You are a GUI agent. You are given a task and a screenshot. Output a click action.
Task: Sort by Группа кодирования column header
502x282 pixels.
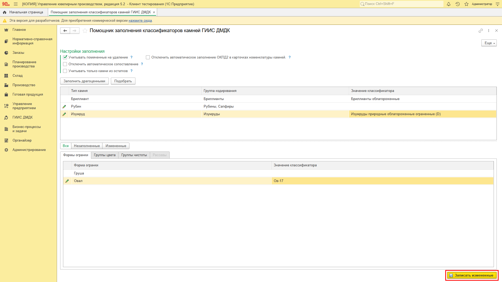[275, 91]
